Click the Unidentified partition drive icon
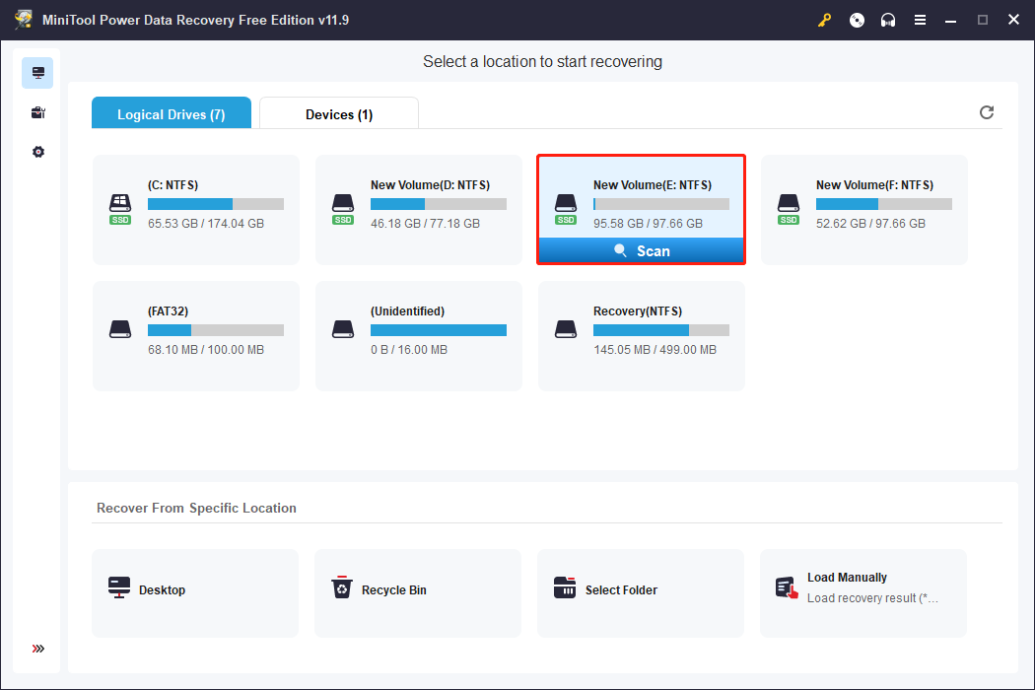The width and height of the screenshot is (1035, 690). pos(343,329)
